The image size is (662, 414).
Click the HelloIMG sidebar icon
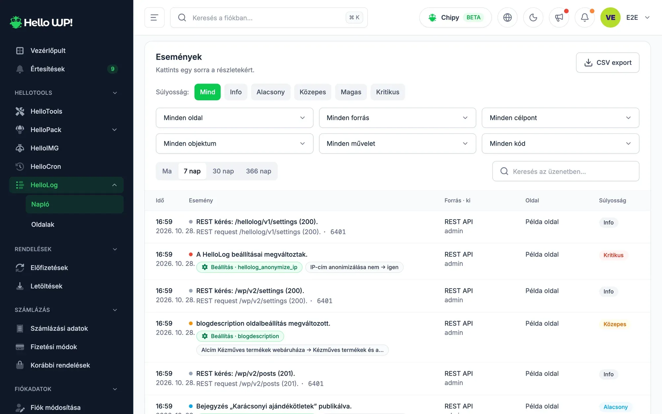coord(20,148)
